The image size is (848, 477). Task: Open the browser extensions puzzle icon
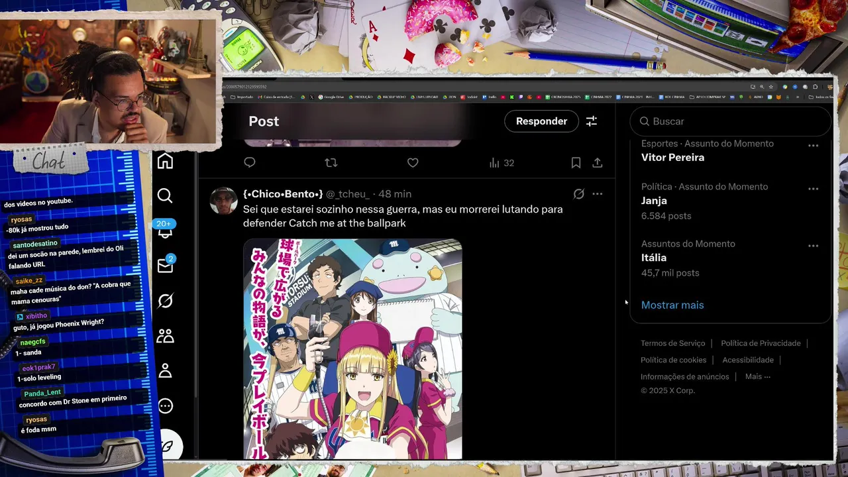click(x=816, y=87)
